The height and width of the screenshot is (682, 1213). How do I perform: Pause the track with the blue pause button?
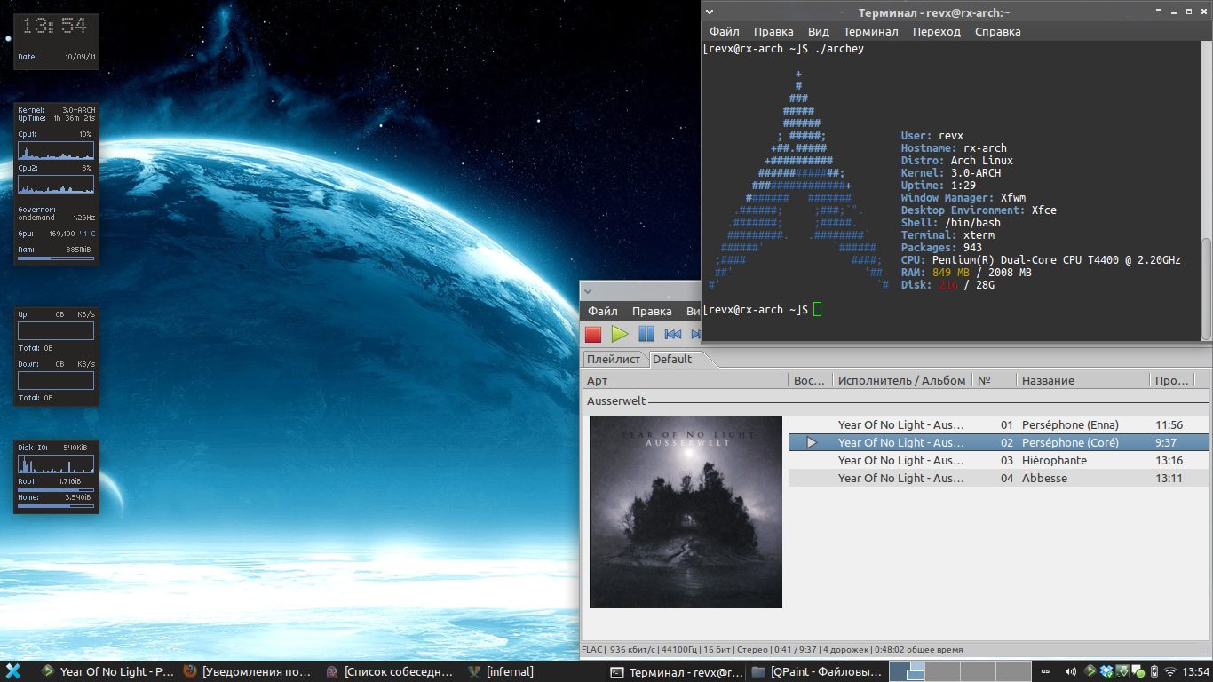tap(646, 334)
